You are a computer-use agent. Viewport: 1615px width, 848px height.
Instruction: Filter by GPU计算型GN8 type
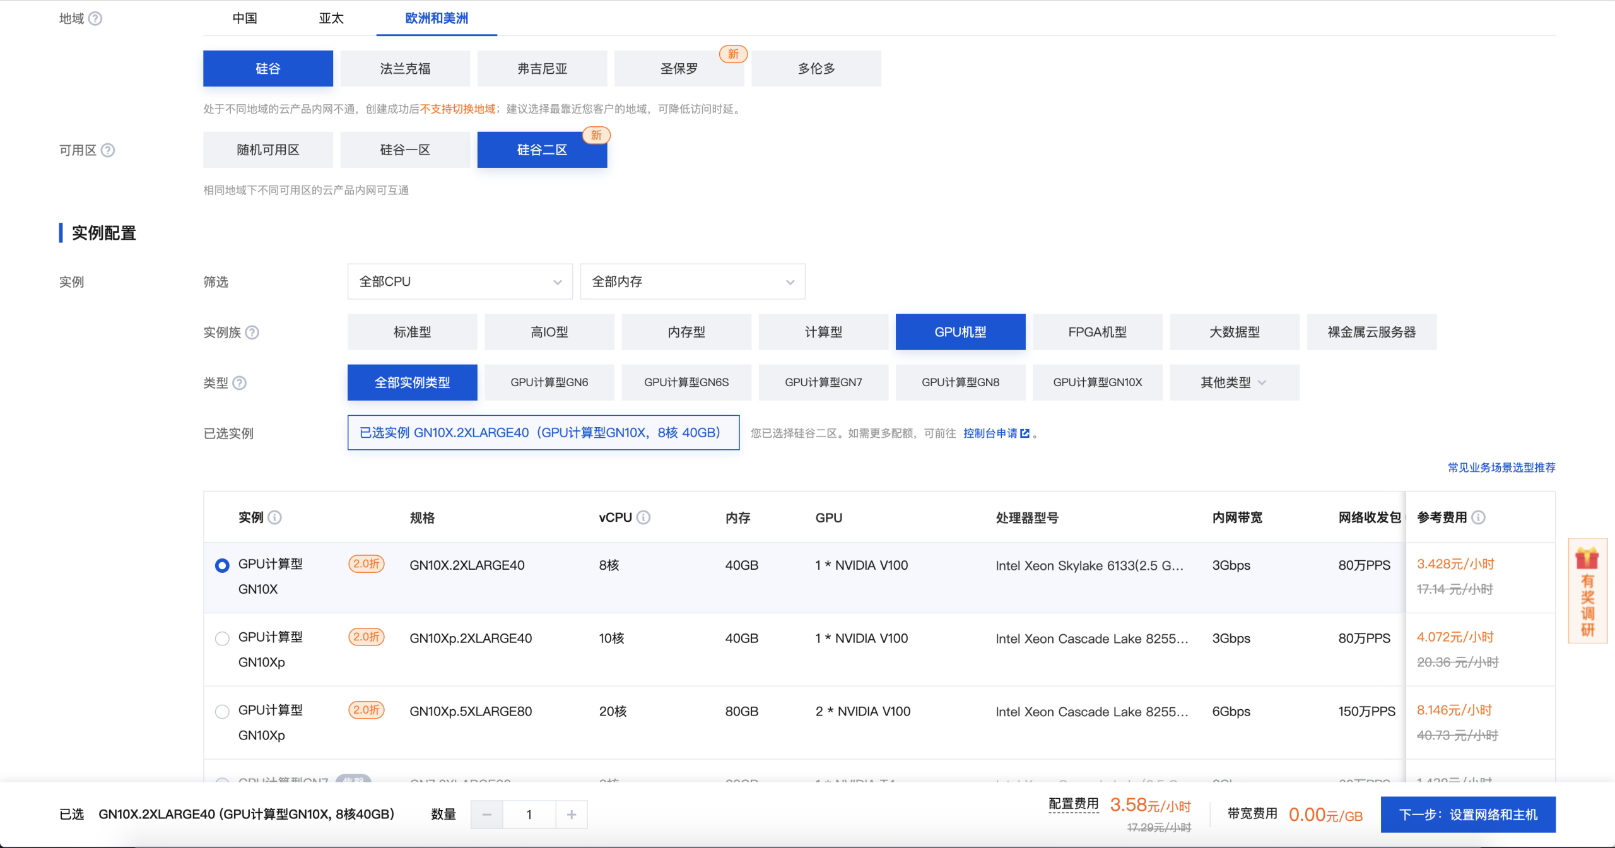[x=960, y=382]
